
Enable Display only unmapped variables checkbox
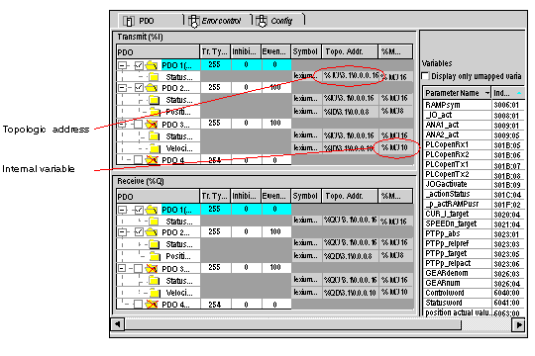point(425,76)
